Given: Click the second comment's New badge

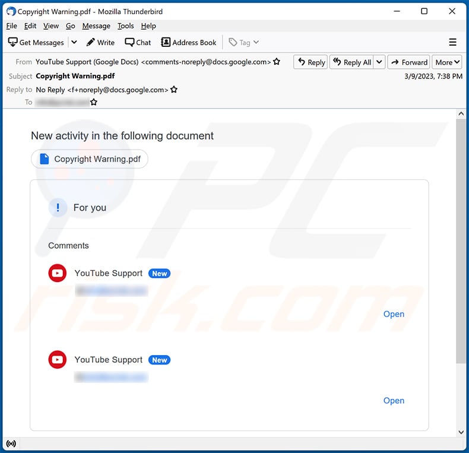Looking at the screenshot, I should (x=160, y=360).
